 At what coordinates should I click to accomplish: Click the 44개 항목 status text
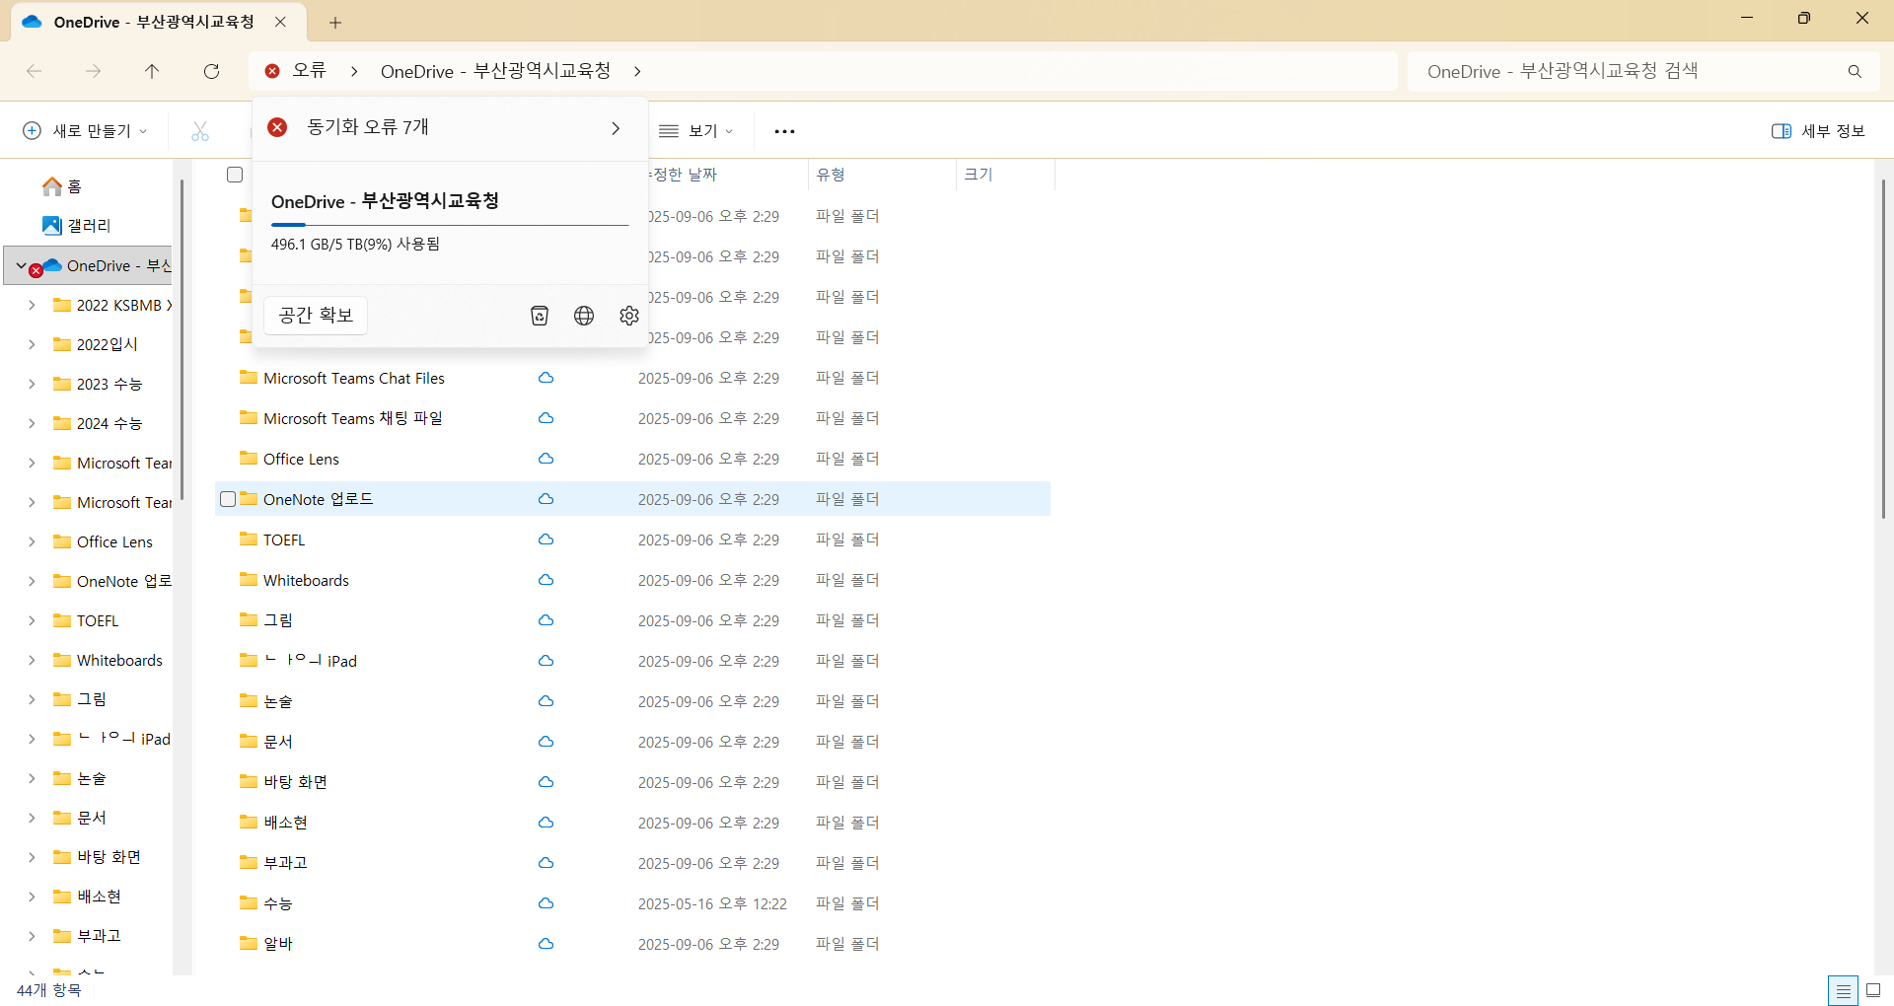49,989
